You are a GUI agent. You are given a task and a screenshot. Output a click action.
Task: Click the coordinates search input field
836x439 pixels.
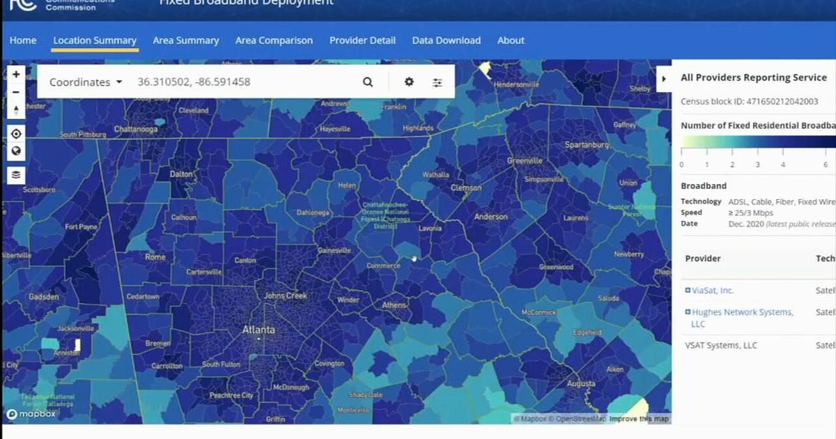click(x=244, y=82)
